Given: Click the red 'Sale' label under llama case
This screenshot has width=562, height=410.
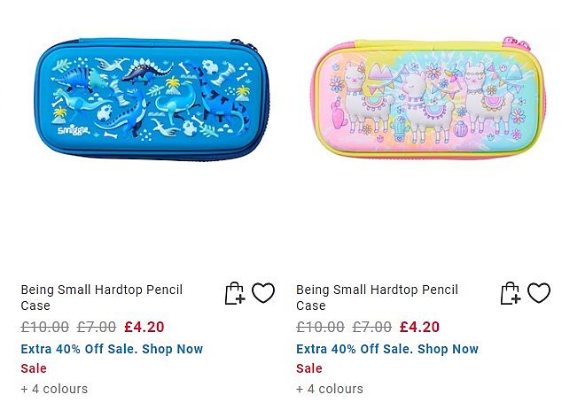Looking at the screenshot, I should tap(309, 368).
